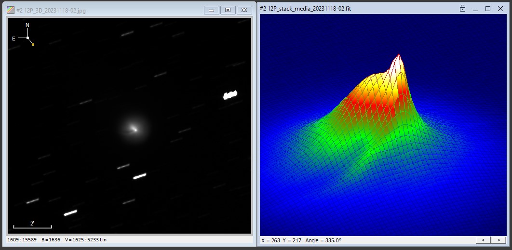Click the B=1636 value in the status bar
The image size is (512, 250).
coord(51,239)
